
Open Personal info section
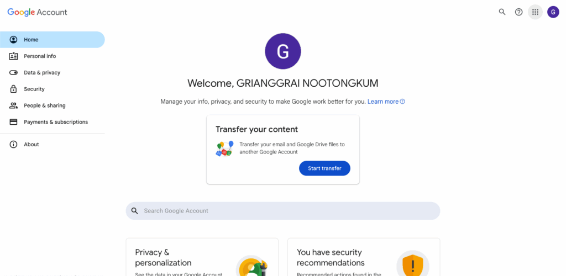pos(53,56)
